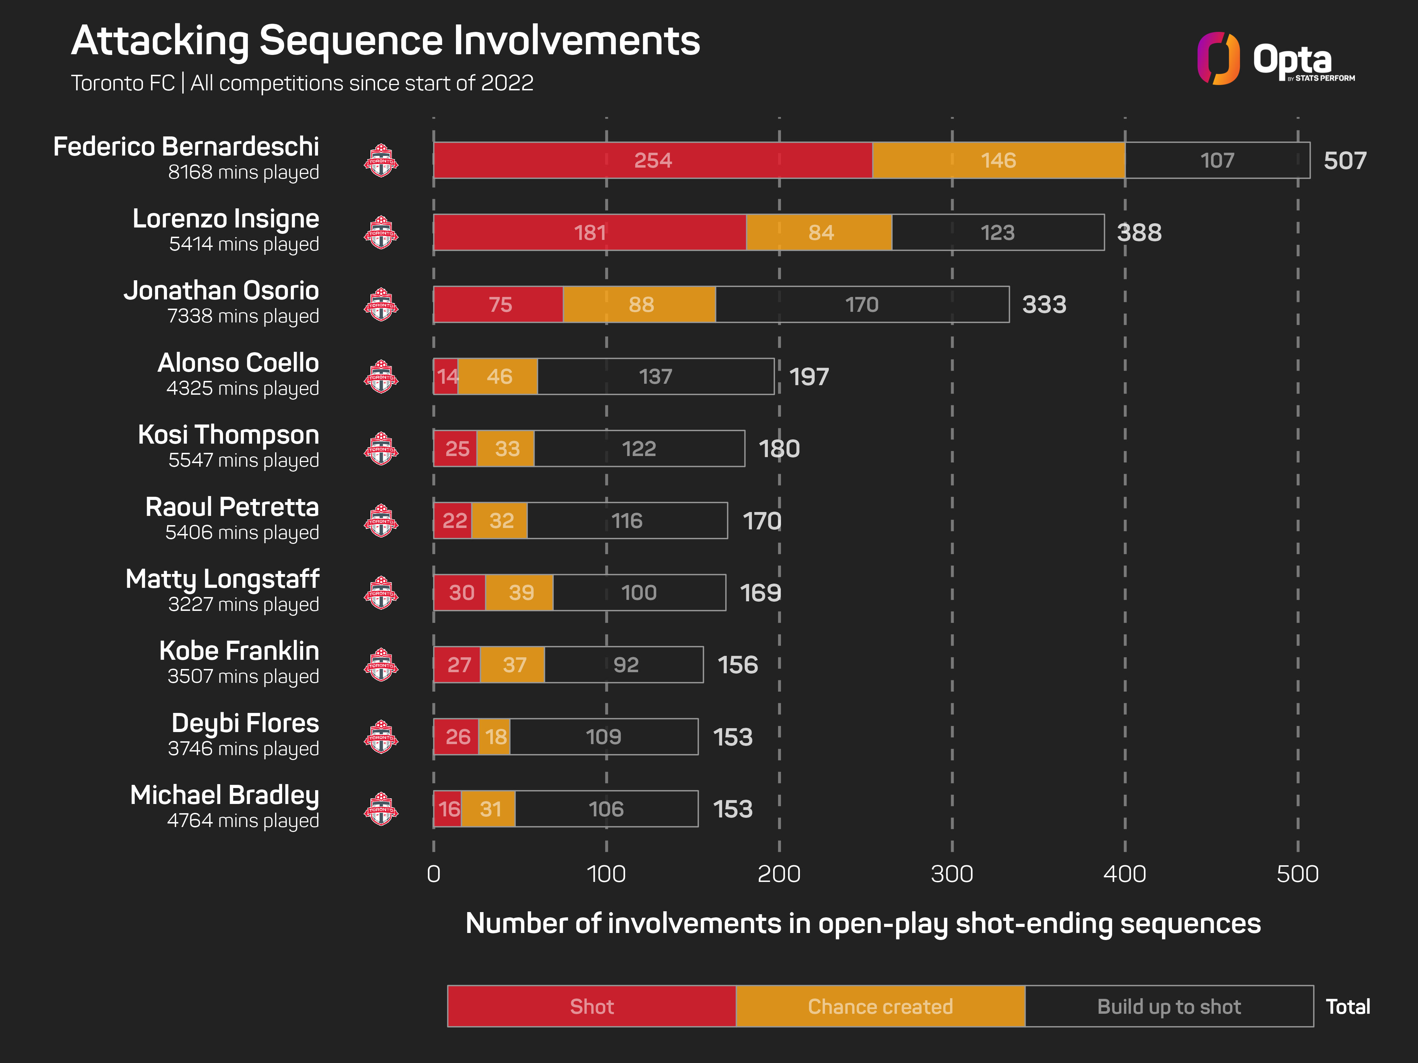Click the Raoul Petretta player name
Viewport: 1418px width, 1063px height.
[231, 507]
